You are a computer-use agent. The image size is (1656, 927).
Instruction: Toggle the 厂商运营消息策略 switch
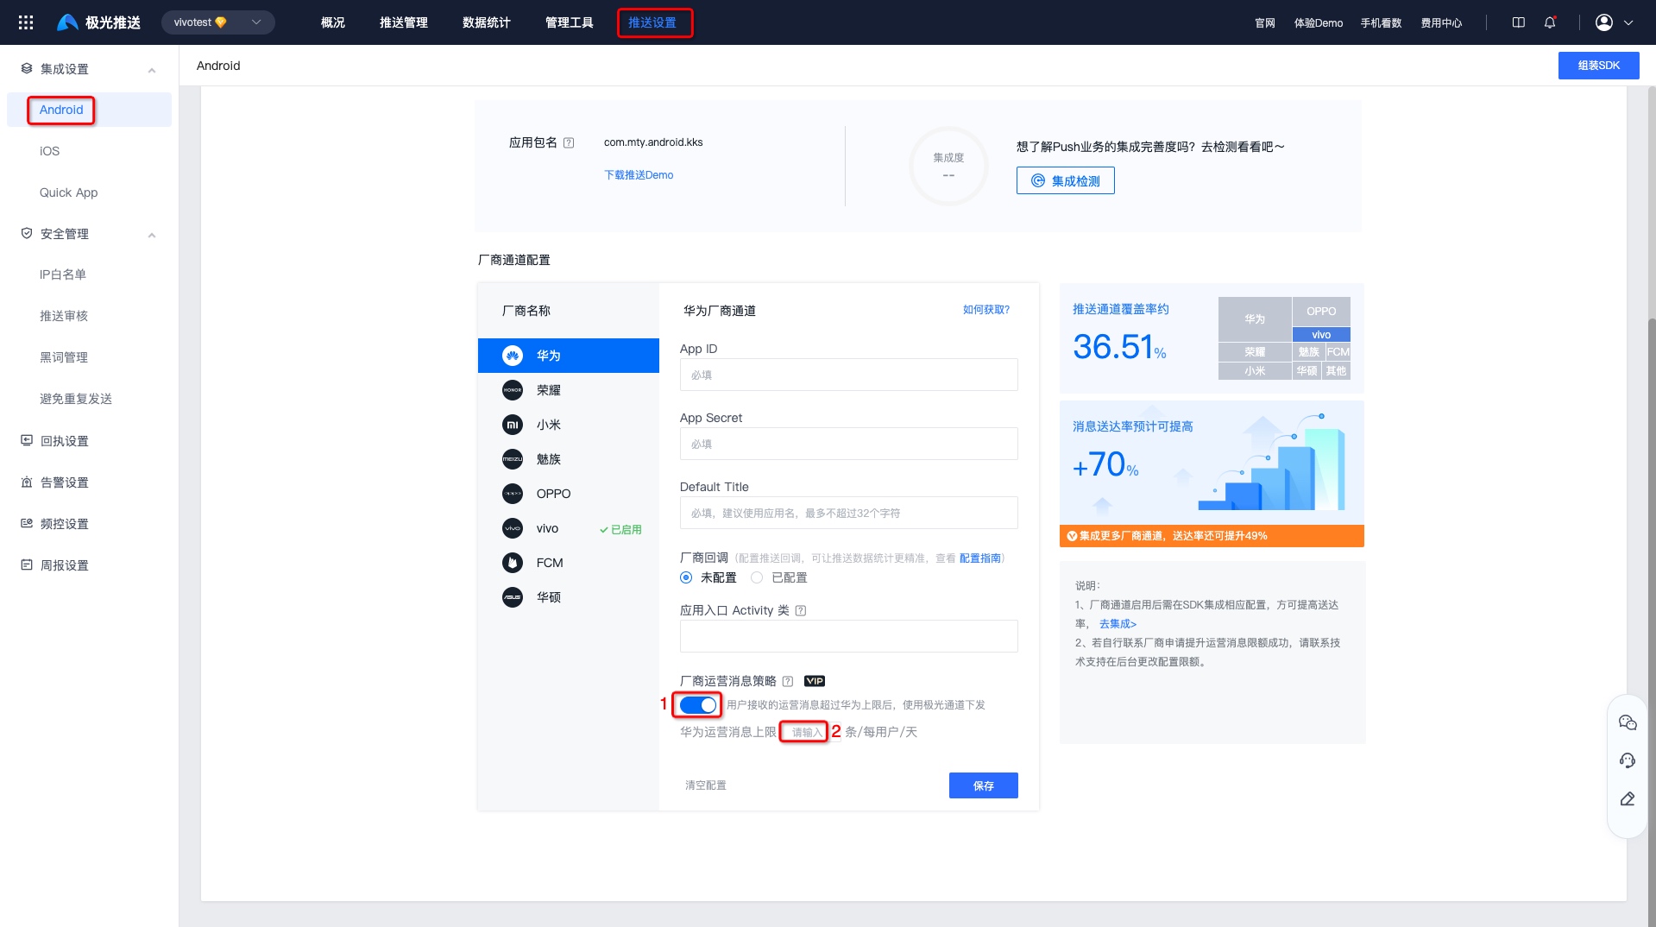(698, 705)
